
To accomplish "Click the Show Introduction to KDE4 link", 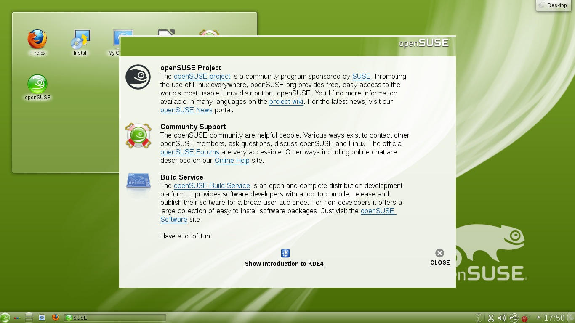I will tap(284, 264).
